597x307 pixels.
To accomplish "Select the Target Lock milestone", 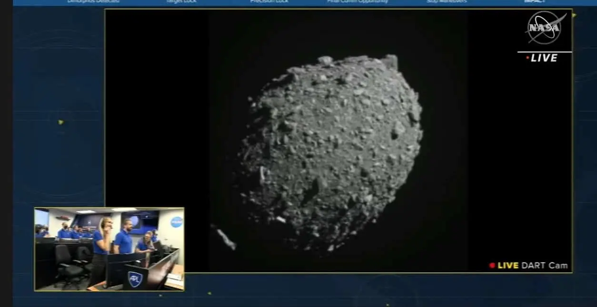I will 181,1.
